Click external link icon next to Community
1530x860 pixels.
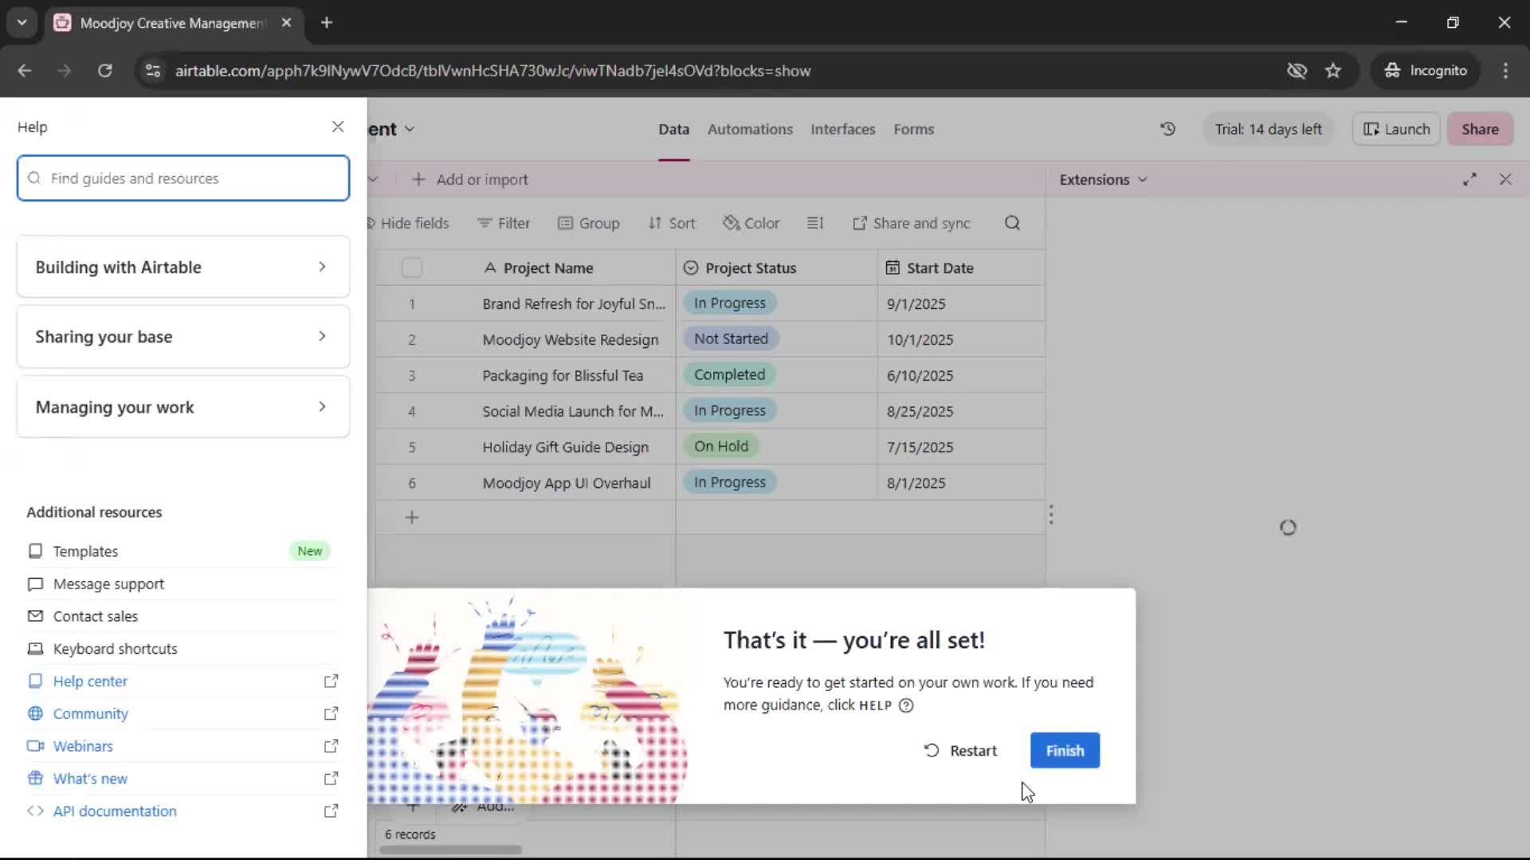coord(331,713)
